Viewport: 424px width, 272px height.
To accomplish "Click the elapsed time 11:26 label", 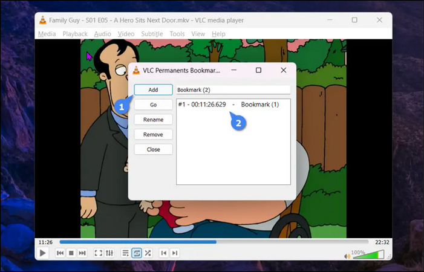I will [45, 242].
